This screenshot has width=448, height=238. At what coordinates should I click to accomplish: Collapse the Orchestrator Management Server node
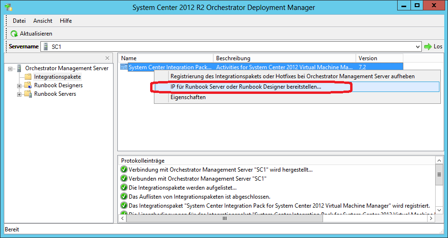pyautogui.click(x=10, y=69)
